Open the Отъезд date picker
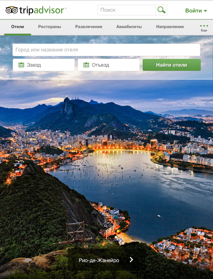Viewport: 213px width, 279px height. (109, 65)
